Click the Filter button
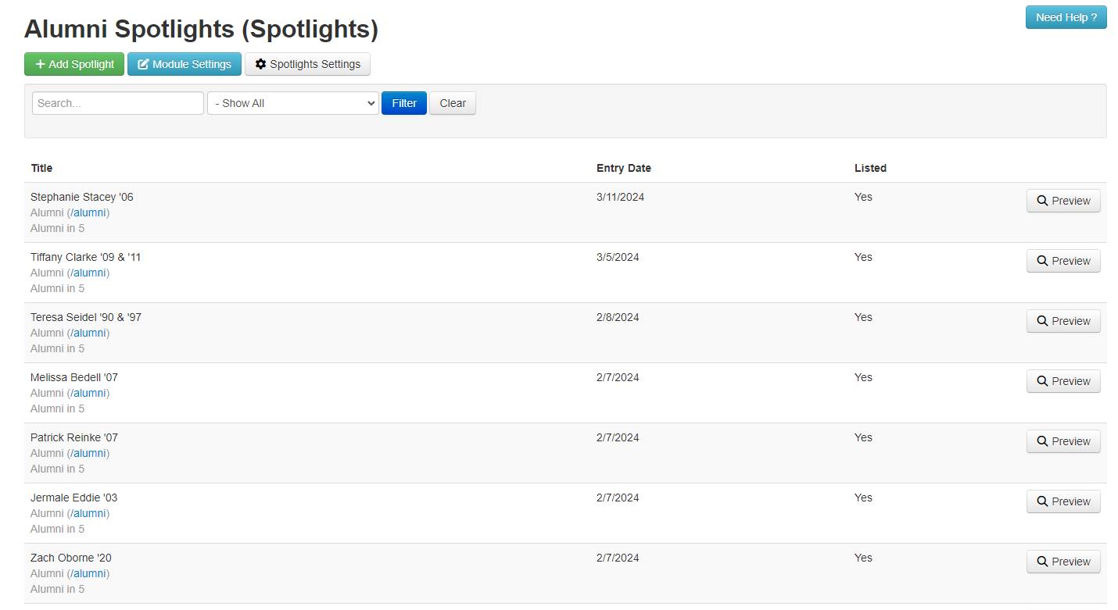Screen dimensions: 1118x610 (x=403, y=102)
